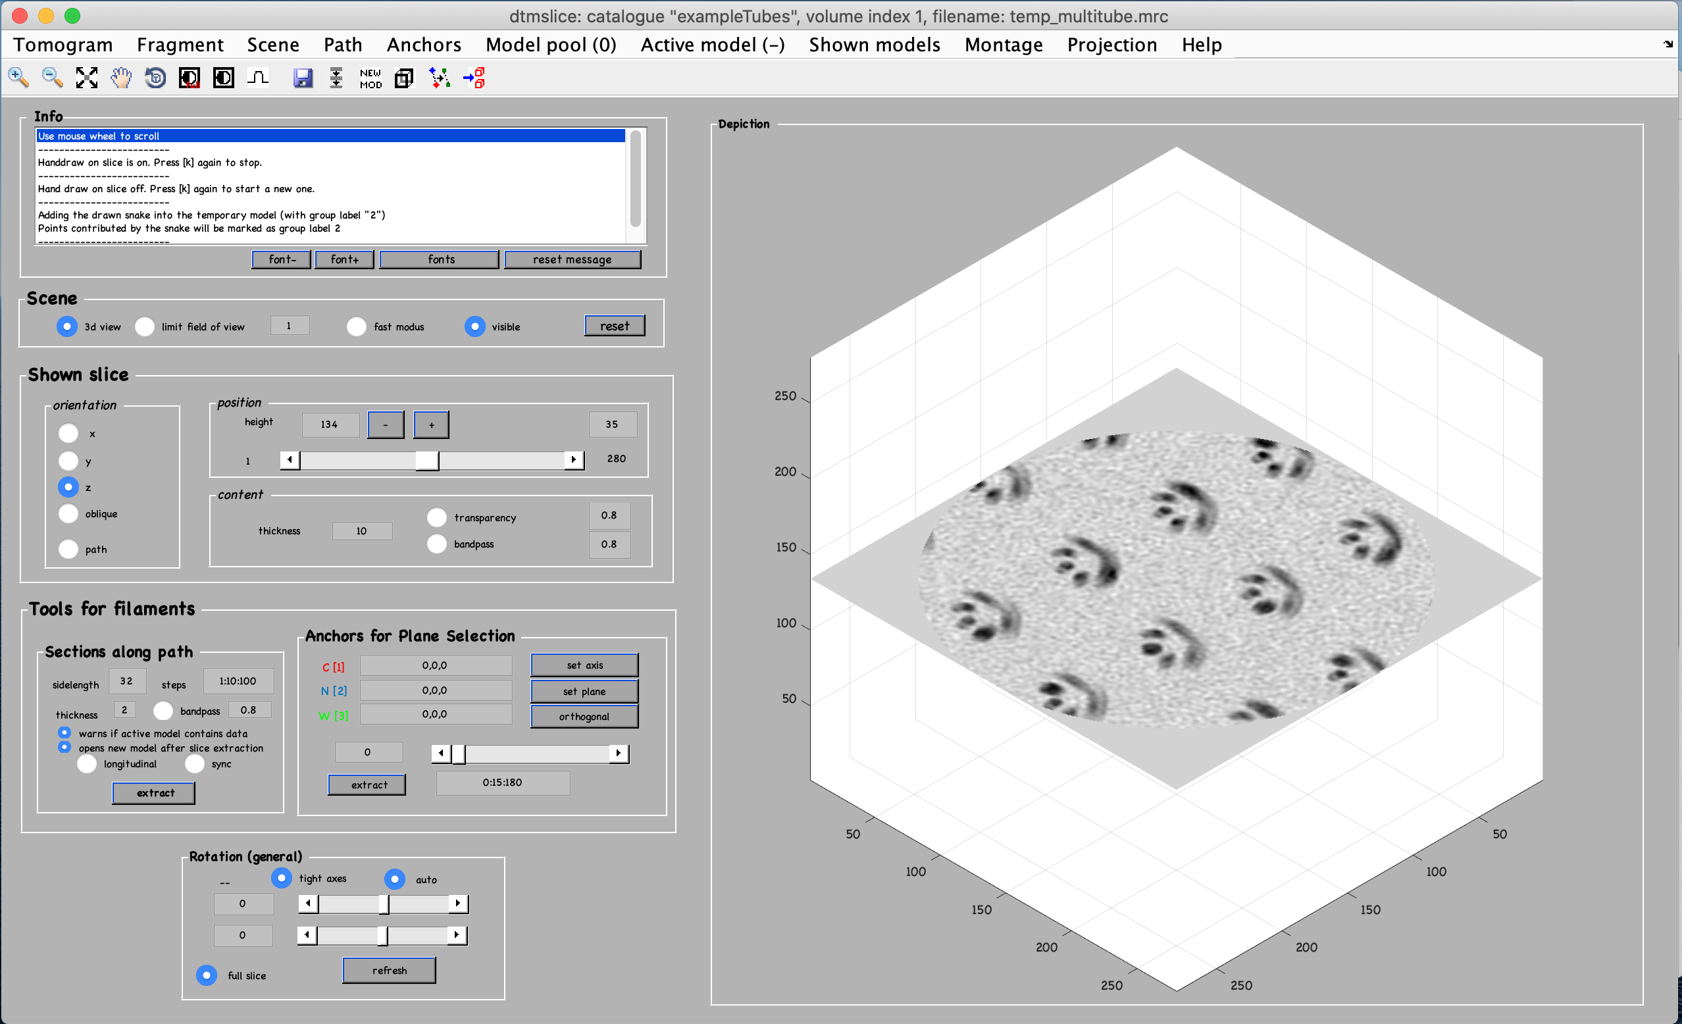Toggle the 3d view radio button

[x=67, y=326]
